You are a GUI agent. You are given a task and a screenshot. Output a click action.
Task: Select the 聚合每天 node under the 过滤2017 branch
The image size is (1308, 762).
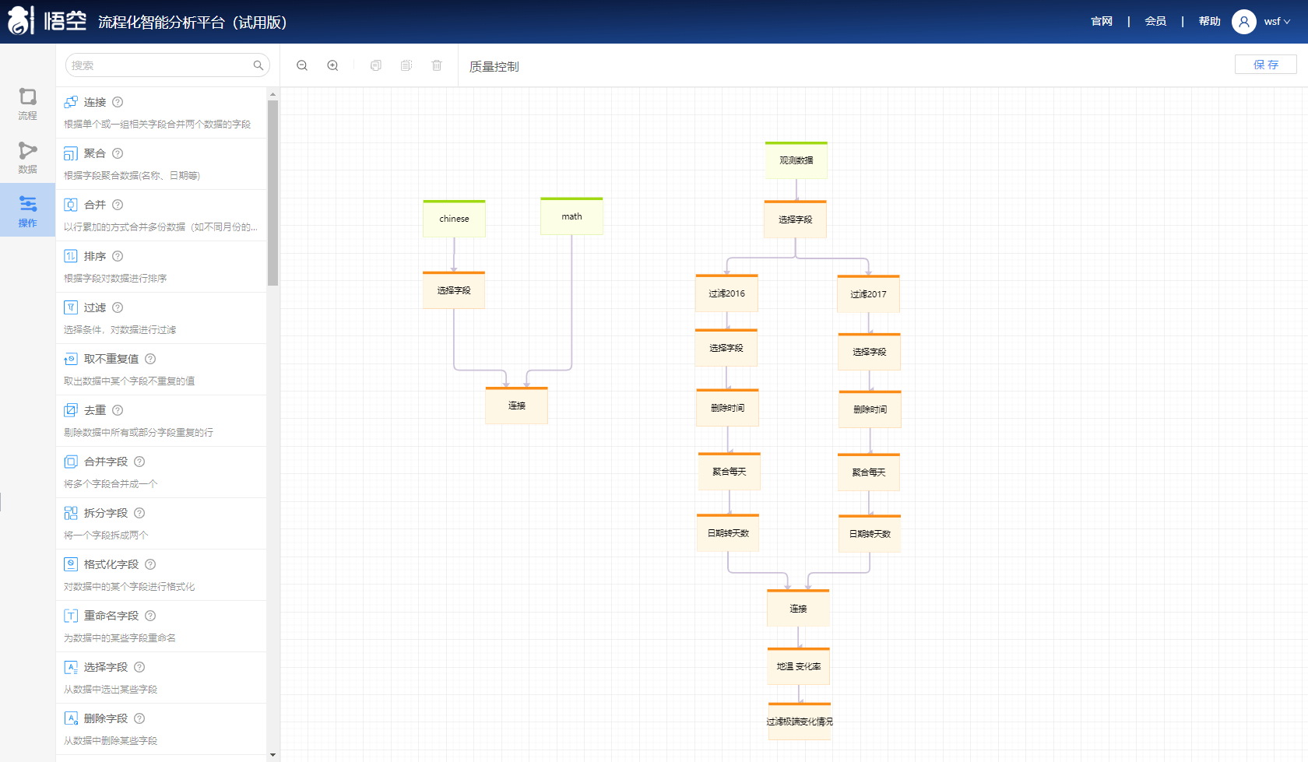click(869, 472)
